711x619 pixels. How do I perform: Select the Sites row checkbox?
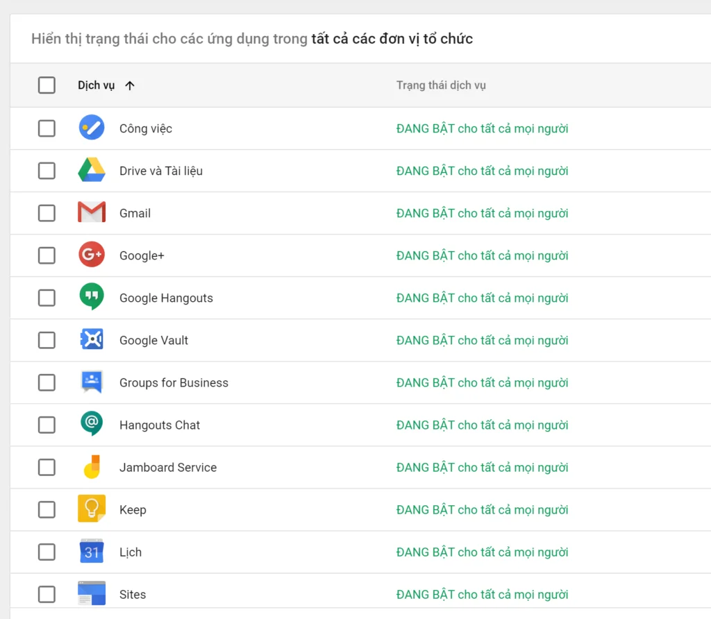pos(47,595)
